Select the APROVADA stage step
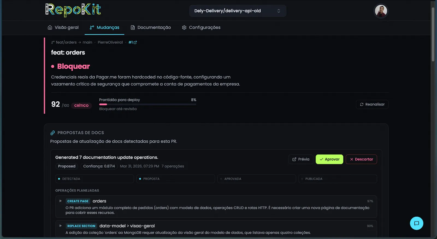 point(257,179)
